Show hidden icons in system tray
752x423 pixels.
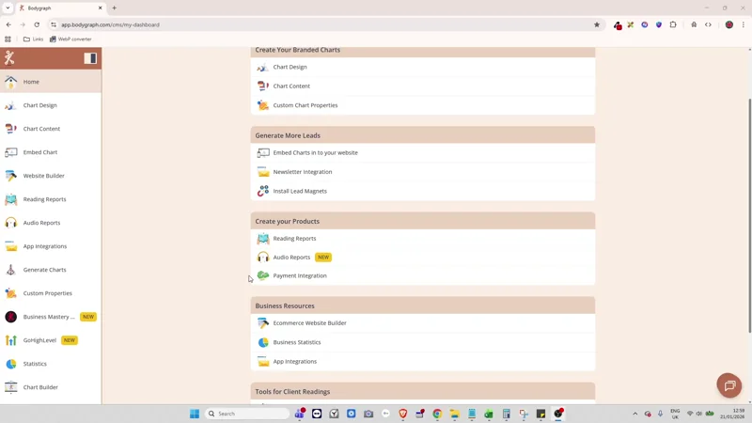pos(634,414)
